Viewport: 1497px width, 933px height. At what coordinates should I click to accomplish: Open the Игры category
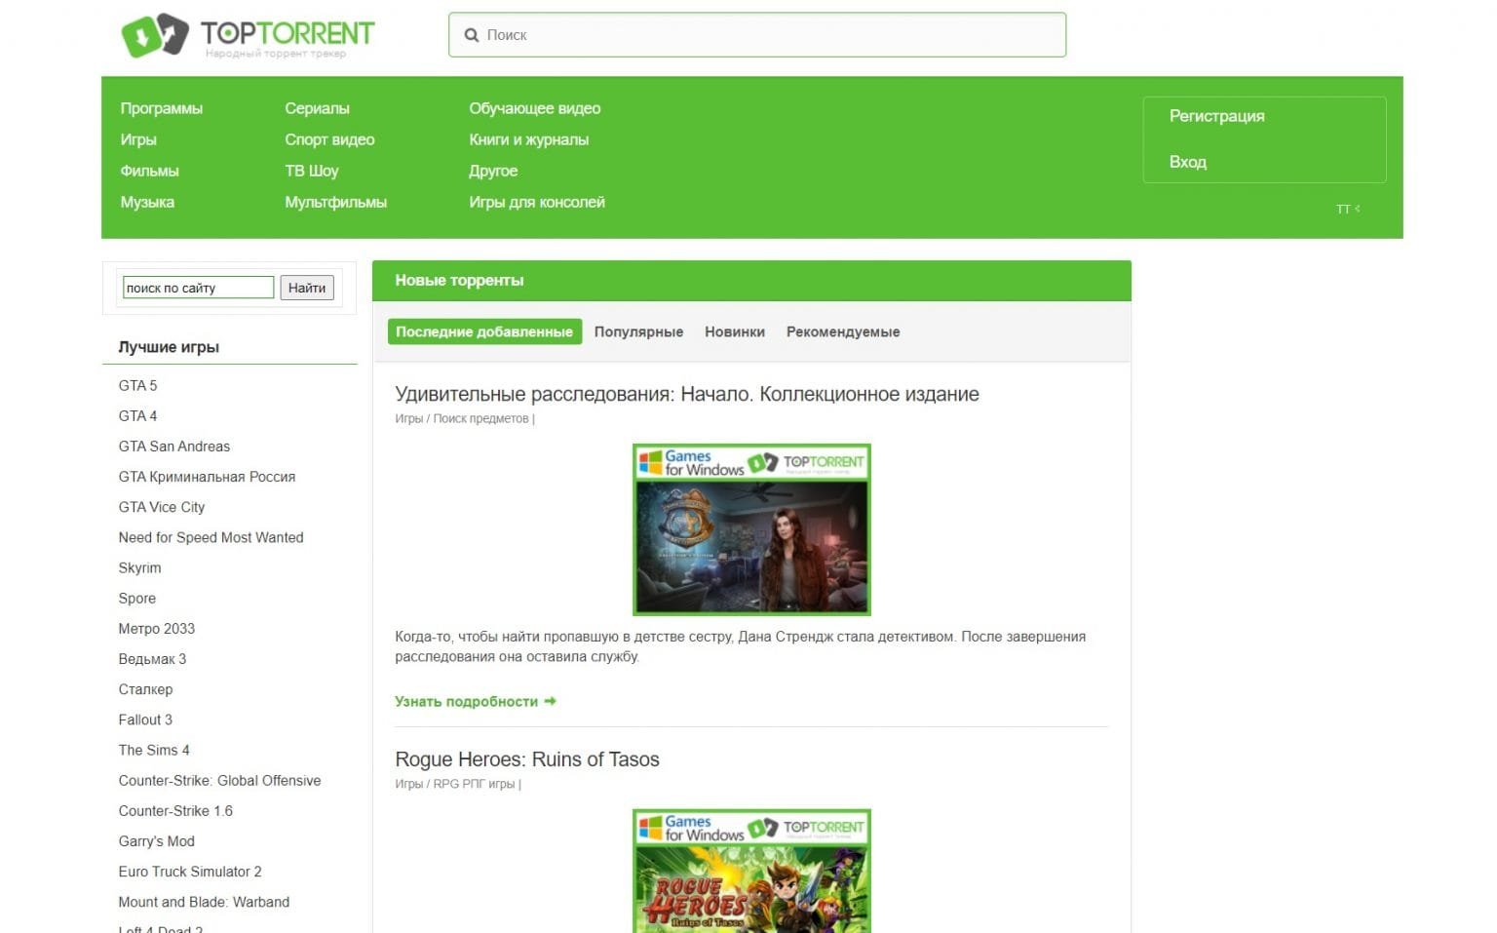tap(138, 139)
